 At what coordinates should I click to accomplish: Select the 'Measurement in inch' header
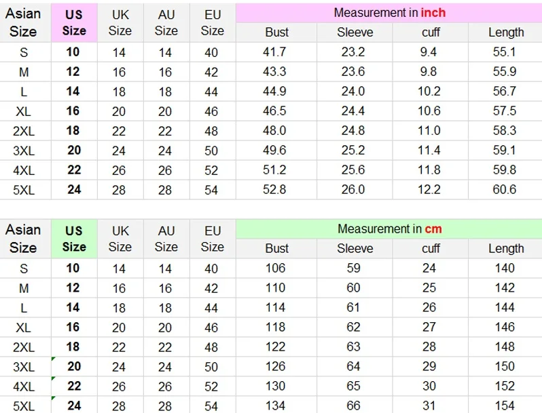pyautogui.click(x=389, y=13)
